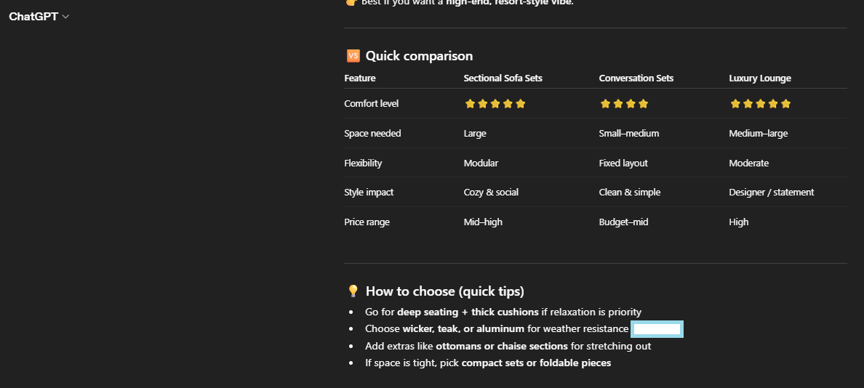Click the Feature column header
Viewport: 864px width, 388px height.
[360, 78]
